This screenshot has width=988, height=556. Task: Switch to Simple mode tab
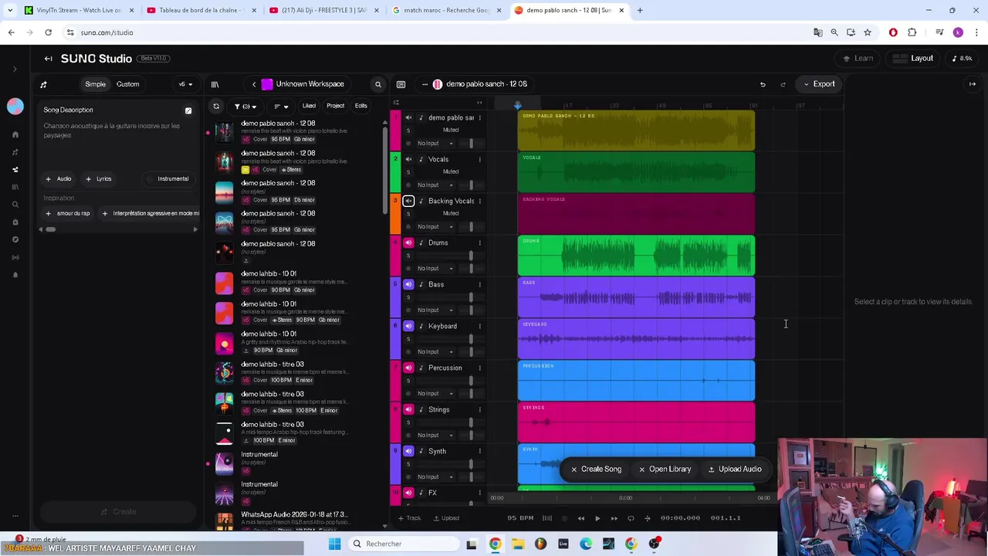(96, 84)
